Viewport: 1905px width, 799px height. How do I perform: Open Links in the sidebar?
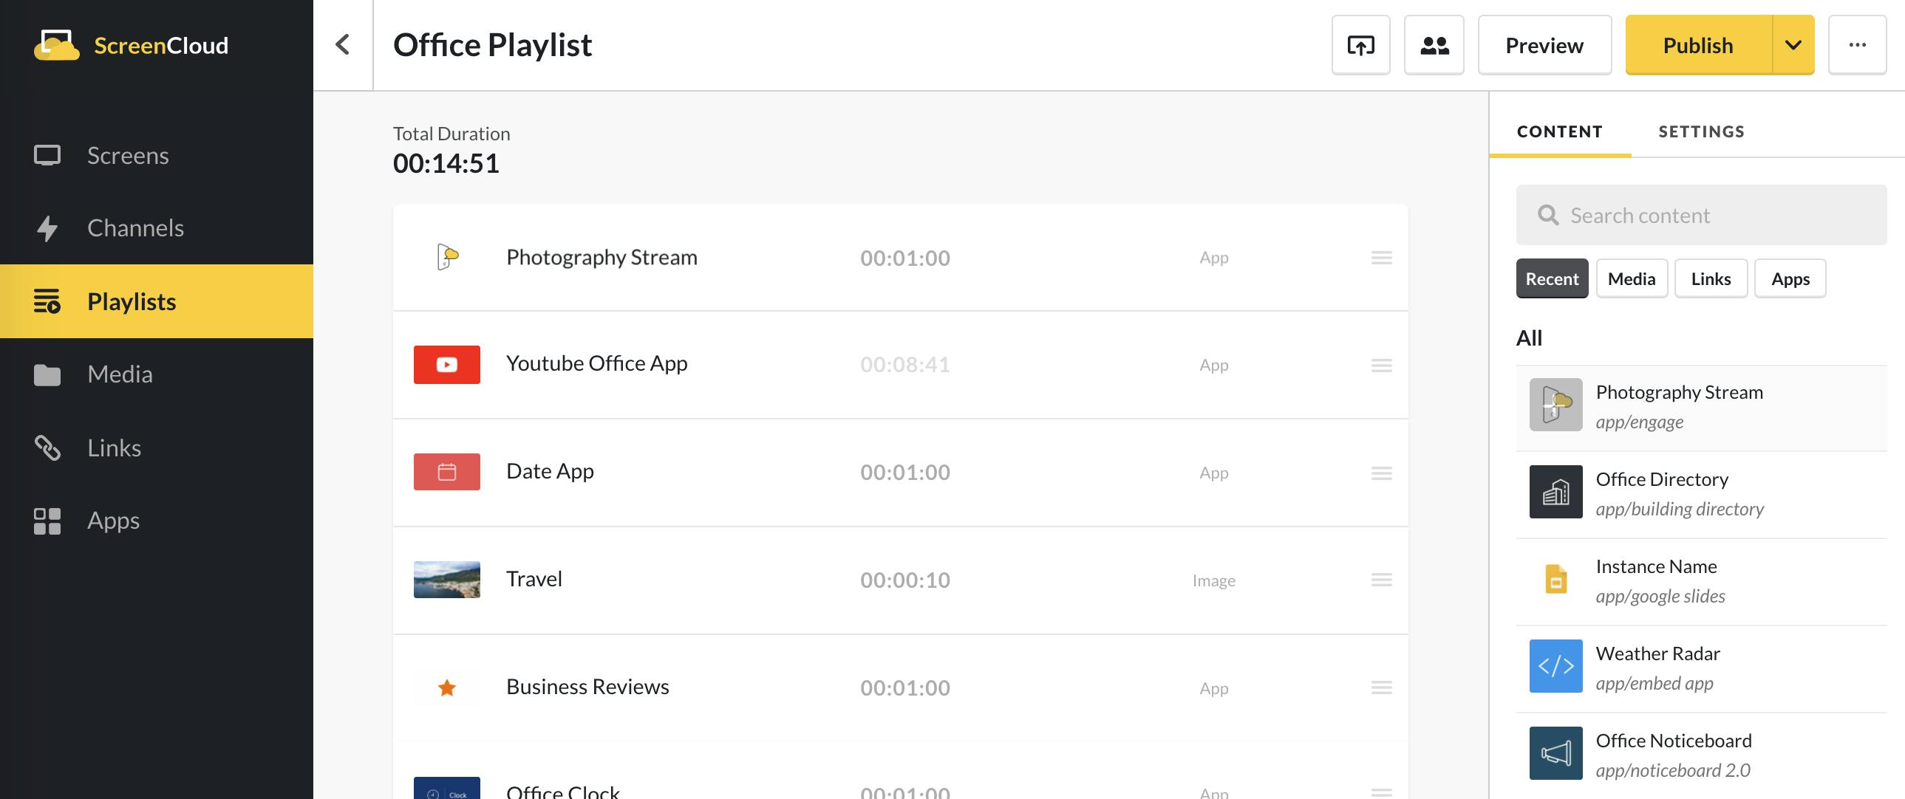[x=157, y=448]
